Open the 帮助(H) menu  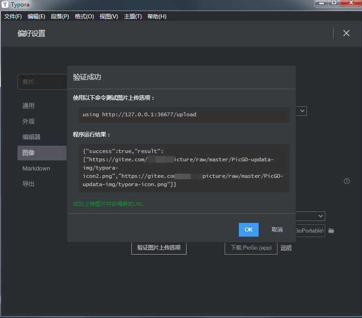click(x=157, y=17)
